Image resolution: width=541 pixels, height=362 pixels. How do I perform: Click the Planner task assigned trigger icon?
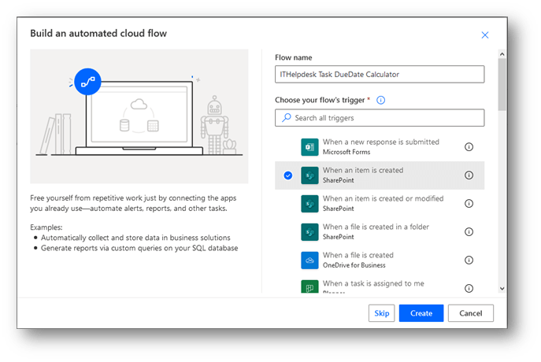click(x=309, y=286)
